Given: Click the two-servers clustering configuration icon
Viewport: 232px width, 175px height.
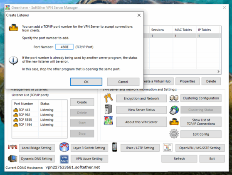Looking at the screenshot, I should 174,98.
